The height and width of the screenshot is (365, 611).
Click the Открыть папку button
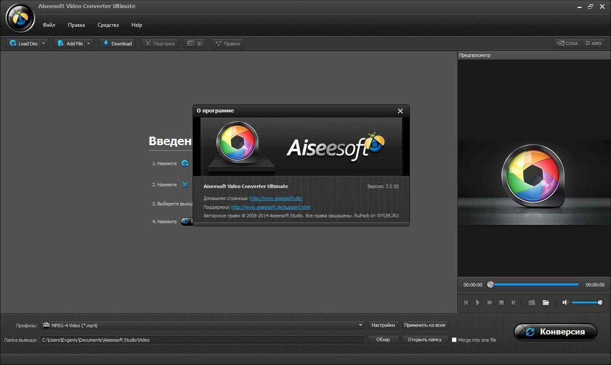[425, 340]
